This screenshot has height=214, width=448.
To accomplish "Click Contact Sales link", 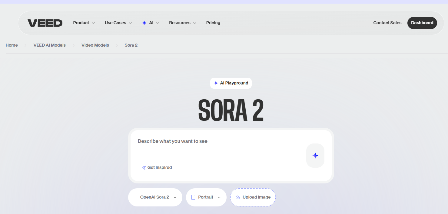I will tap(387, 23).
